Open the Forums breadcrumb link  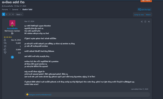[5, 9]
